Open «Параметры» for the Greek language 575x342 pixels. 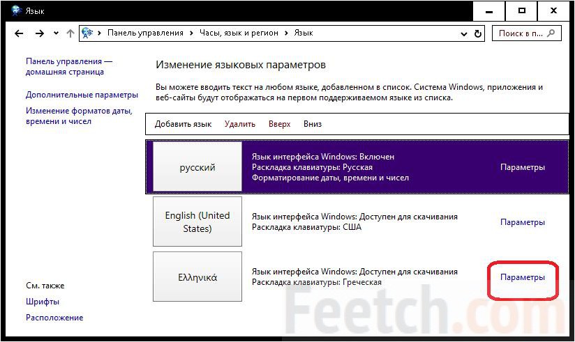point(523,277)
